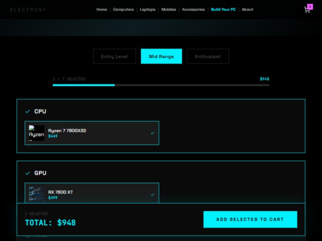Open the Laptops section

(147, 9)
